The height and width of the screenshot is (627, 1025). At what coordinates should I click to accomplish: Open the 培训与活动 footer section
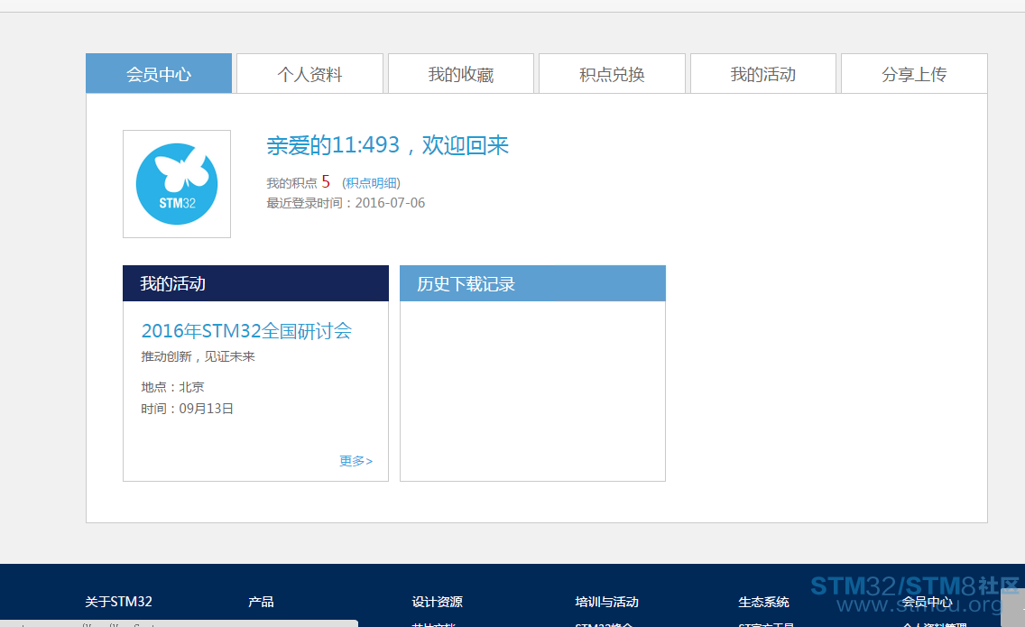(606, 602)
